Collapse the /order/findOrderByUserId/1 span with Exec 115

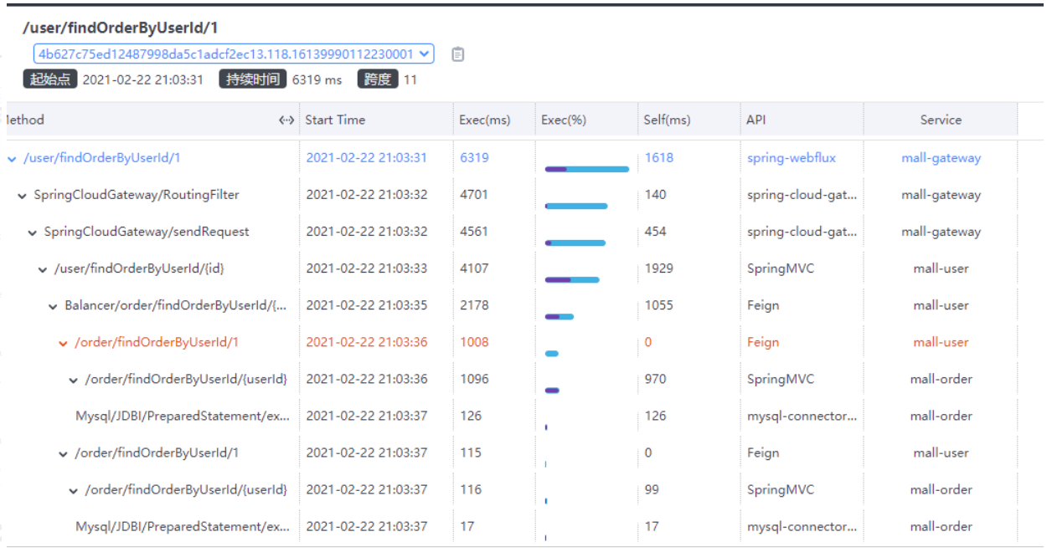63,453
